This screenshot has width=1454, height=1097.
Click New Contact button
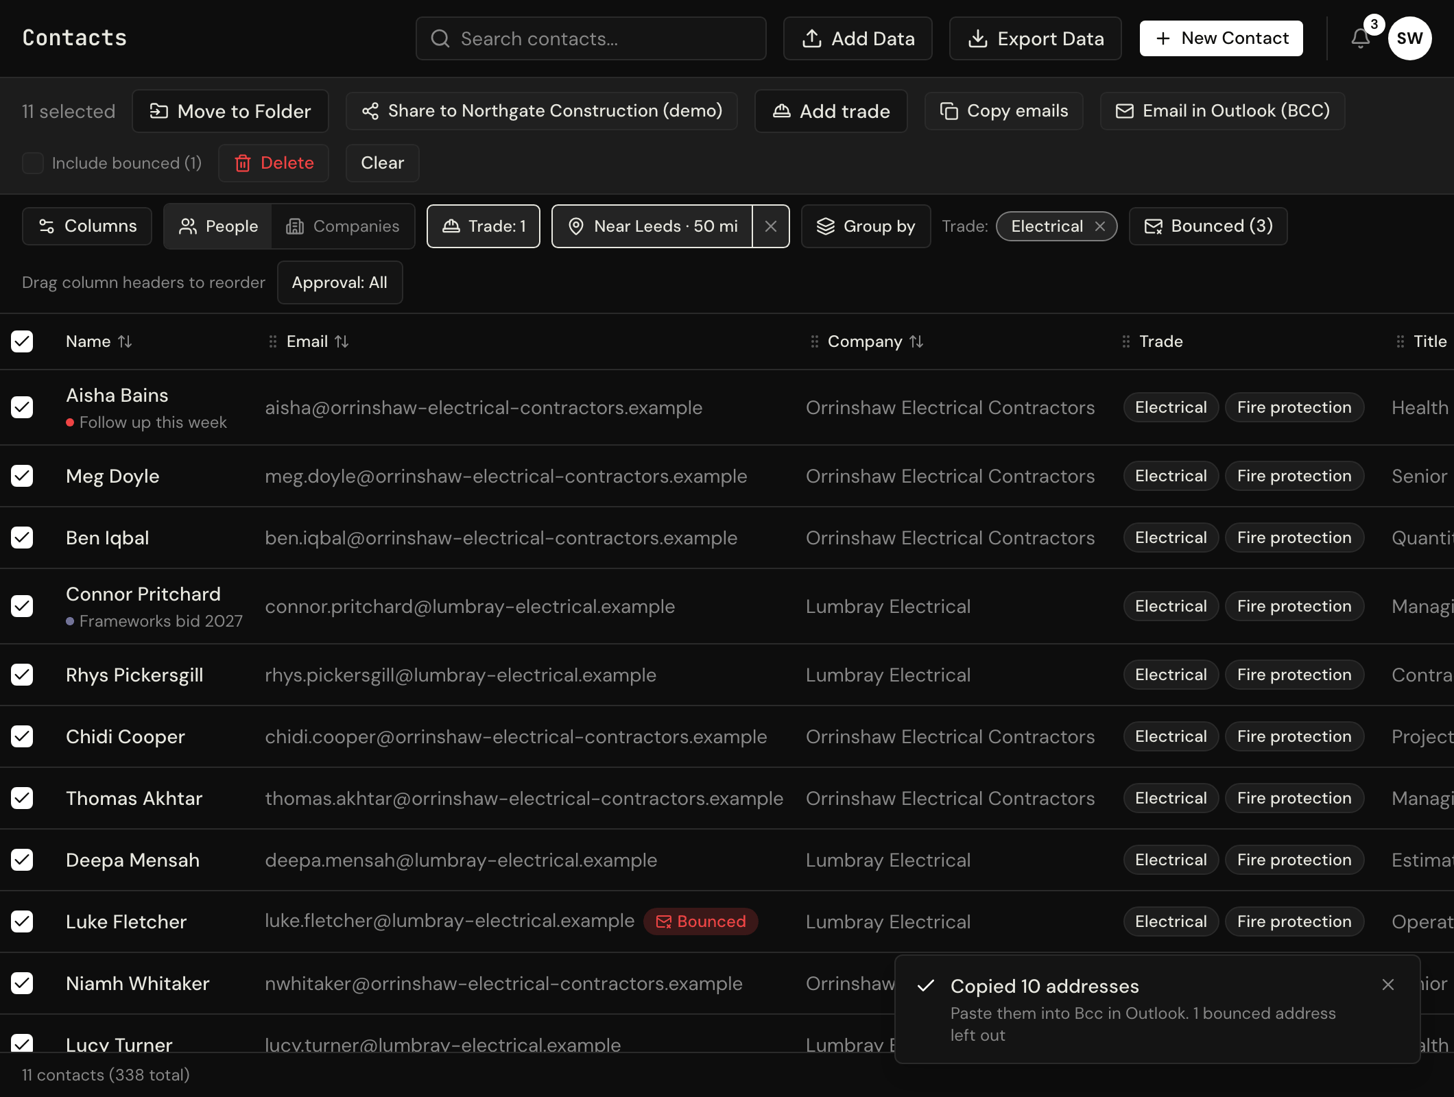[1221, 38]
